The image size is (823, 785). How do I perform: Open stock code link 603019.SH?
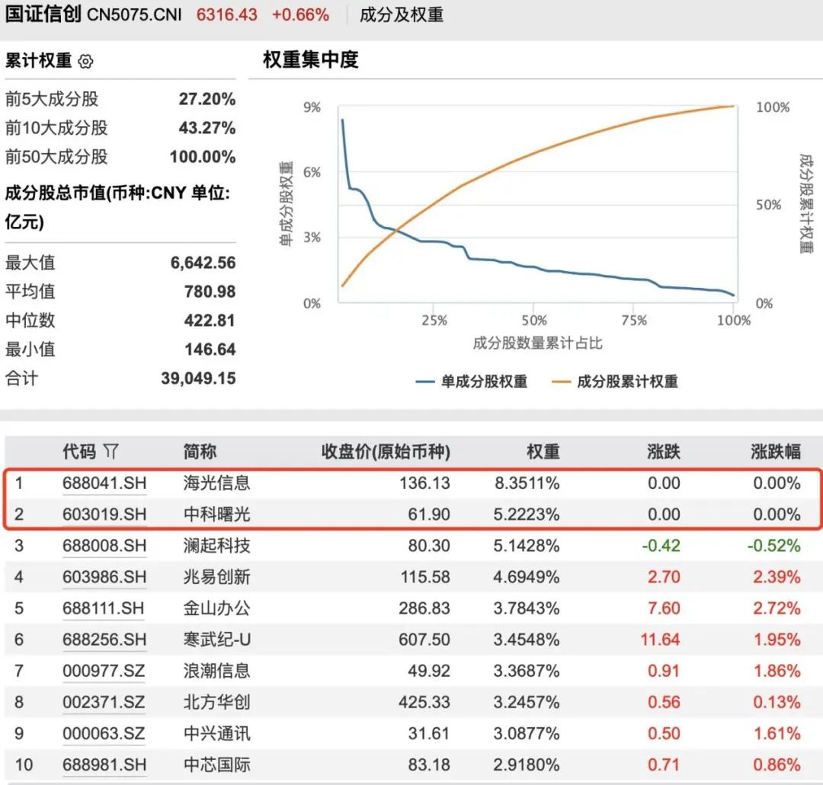point(104,514)
